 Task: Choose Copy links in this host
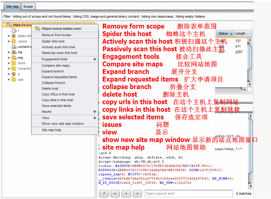[x=65, y=100]
